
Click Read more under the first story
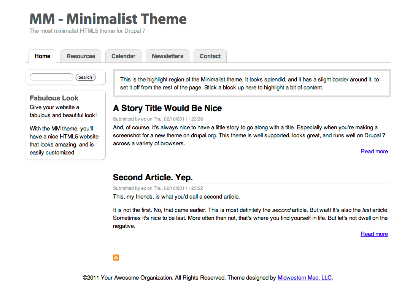pos(374,151)
